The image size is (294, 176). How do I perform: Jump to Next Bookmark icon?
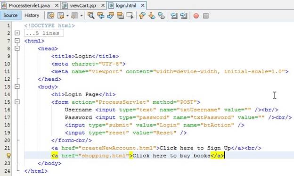coord(152,16)
